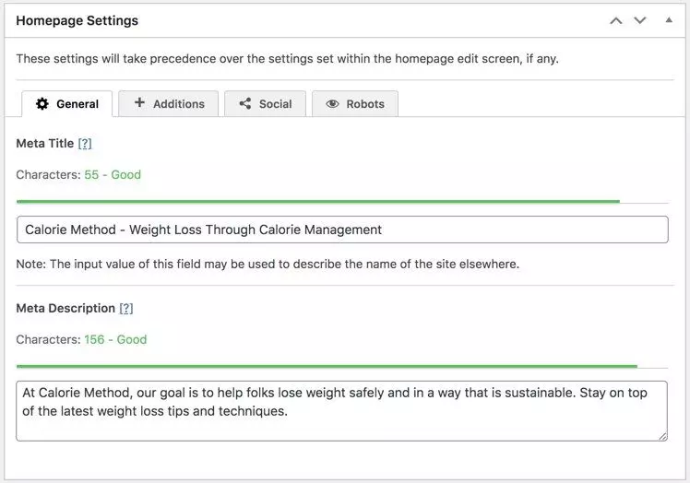Click into the Meta Title text field
This screenshot has height=483, width=690.
tap(342, 230)
